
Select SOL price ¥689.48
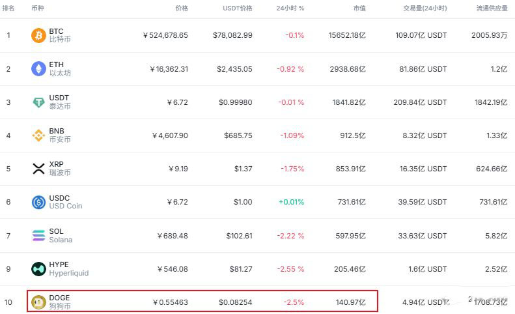[x=173, y=236]
